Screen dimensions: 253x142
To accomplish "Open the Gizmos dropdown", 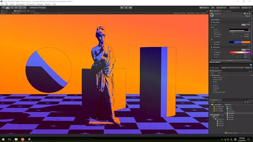I will click(204, 13).
